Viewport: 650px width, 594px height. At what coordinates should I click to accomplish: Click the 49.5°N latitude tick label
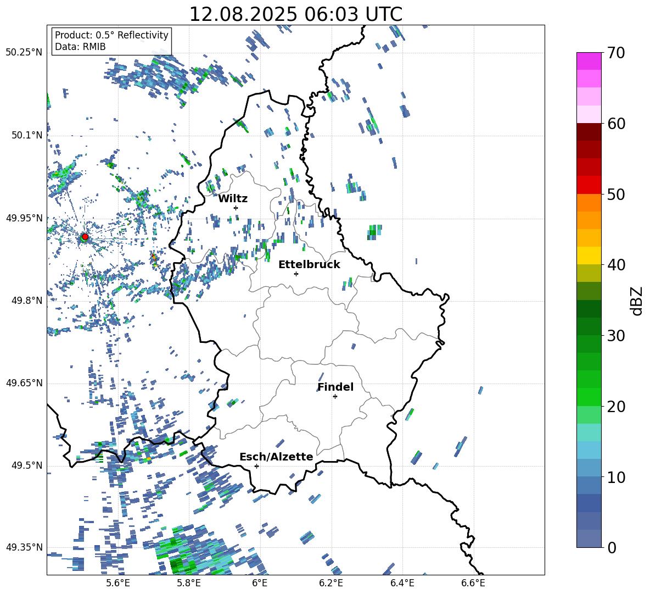coord(27,466)
